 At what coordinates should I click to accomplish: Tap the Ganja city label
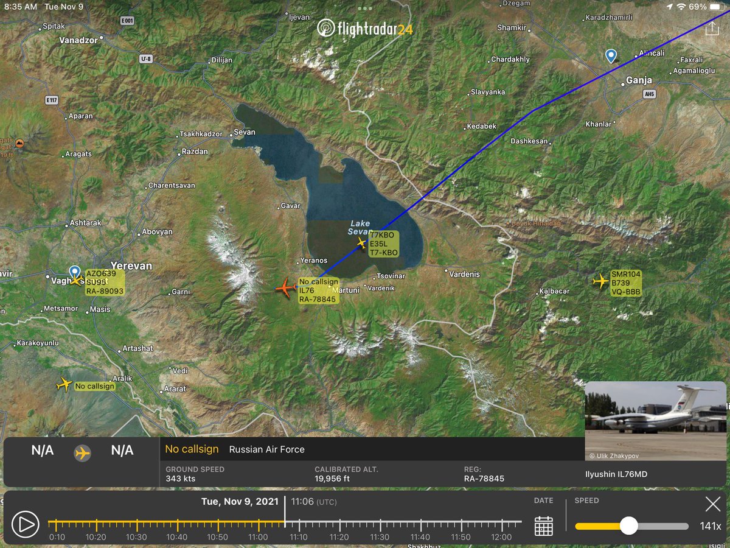(x=639, y=80)
